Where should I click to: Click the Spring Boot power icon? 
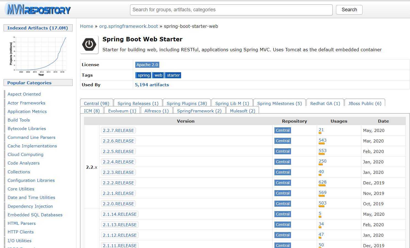(89, 44)
